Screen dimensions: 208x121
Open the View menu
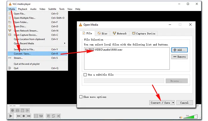[x=70, y=9]
